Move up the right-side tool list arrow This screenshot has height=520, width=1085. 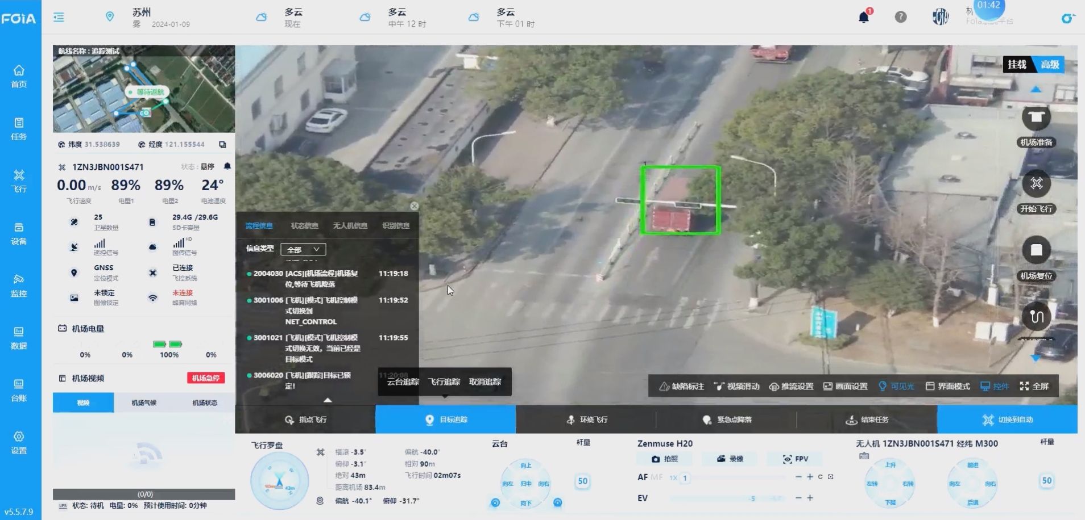click(1036, 89)
